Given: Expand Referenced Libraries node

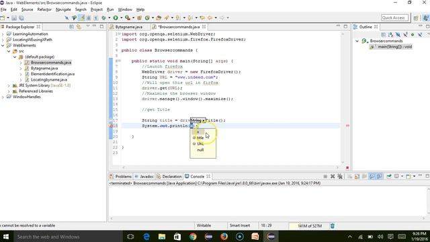Looking at the screenshot, I should tap(9, 91).
